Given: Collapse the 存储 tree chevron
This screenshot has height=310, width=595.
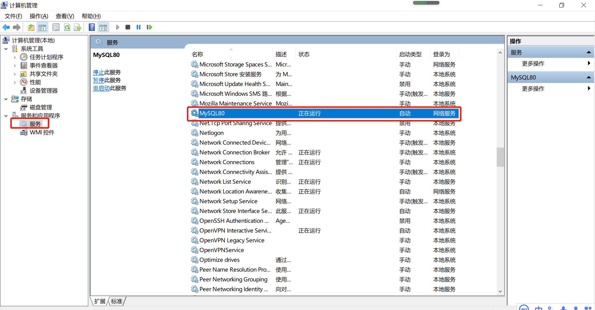Looking at the screenshot, I should click(x=6, y=99).
